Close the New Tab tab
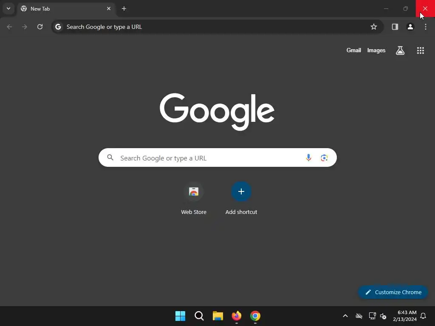 tap(109, 8)
